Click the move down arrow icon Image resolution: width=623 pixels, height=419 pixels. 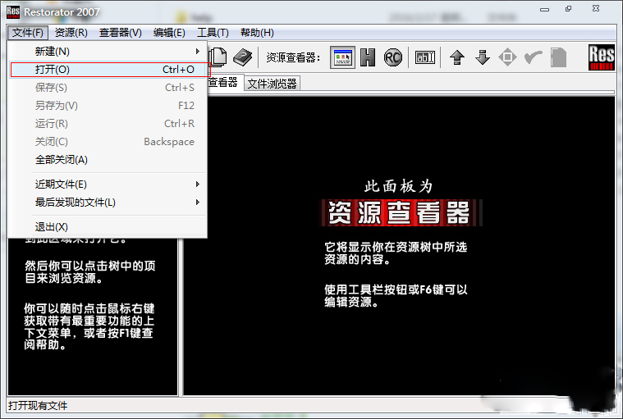[x=483, y=57]
